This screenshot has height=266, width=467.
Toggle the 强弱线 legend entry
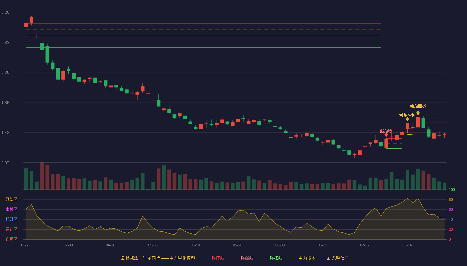coord(244,258)
